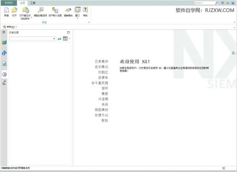
Task: Open the 快捷方式 welcome page link
Action: (x=101, y=115)
